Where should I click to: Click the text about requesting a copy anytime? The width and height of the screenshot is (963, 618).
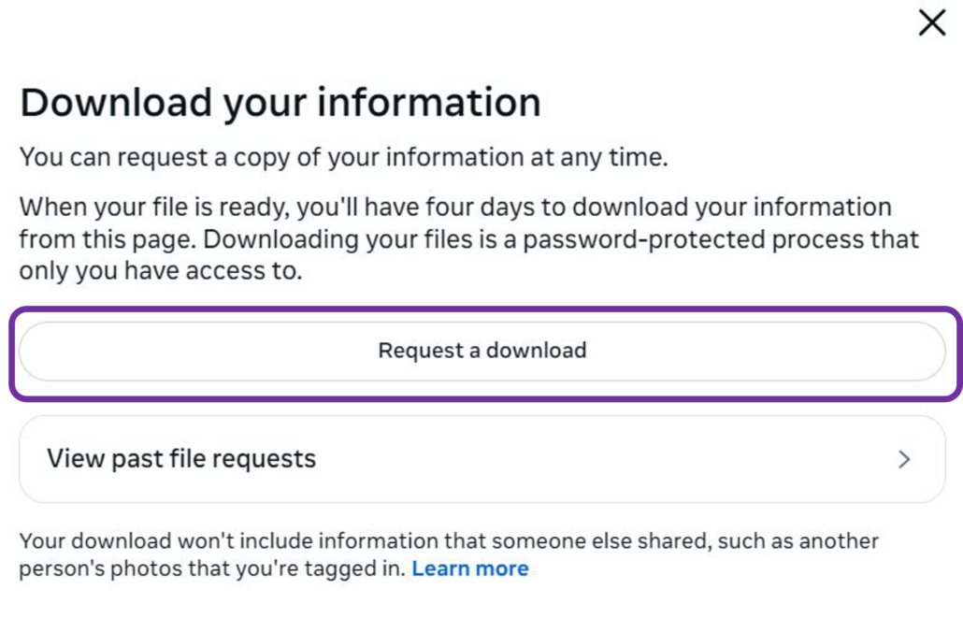(343, 156)
